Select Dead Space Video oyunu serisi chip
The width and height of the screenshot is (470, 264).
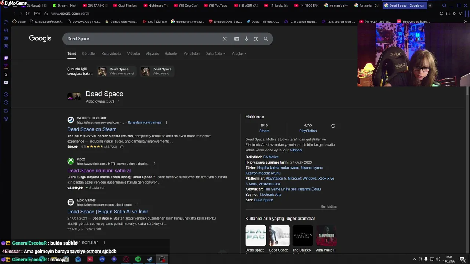coord(117,71)
